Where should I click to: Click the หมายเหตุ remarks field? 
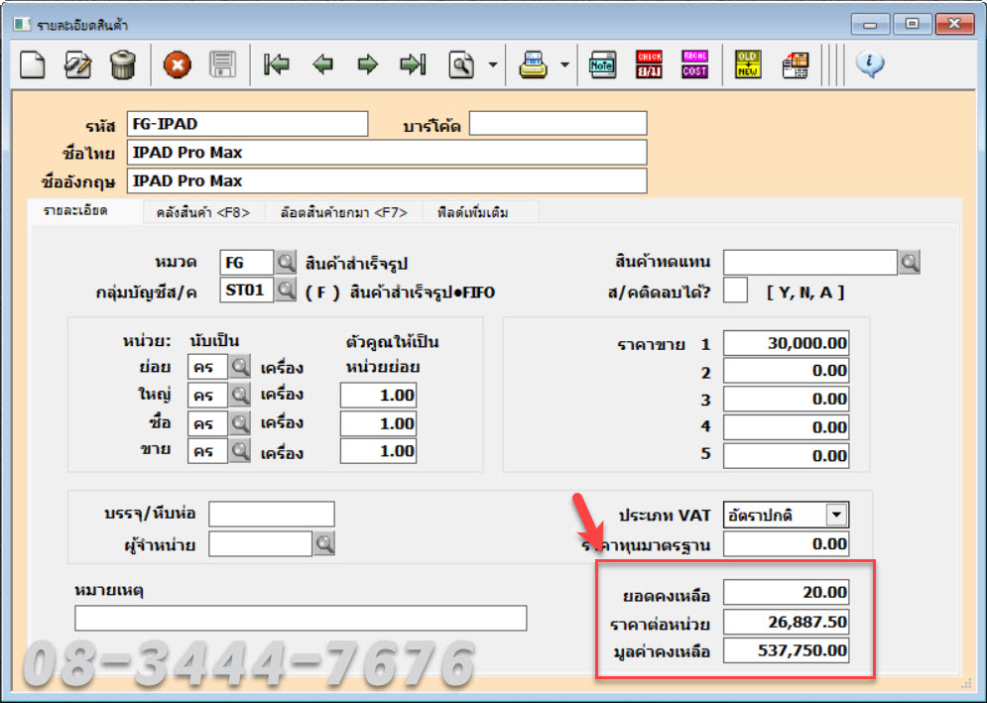301,618
